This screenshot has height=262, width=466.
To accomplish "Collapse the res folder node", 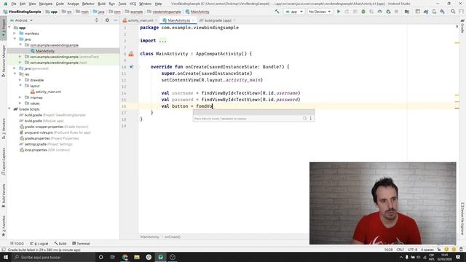I will 15,74.
